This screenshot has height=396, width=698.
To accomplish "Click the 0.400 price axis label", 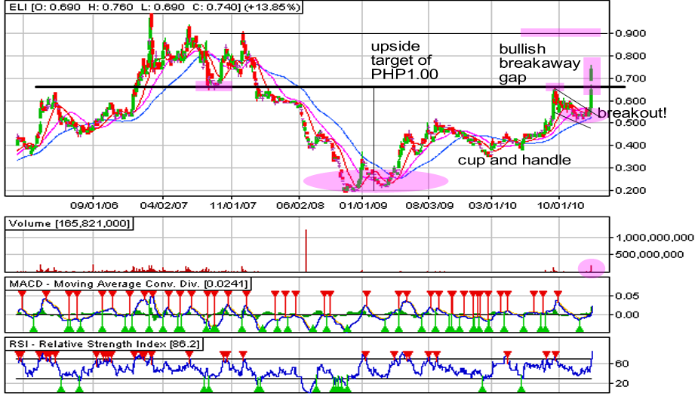I will [x=630, y=146].
